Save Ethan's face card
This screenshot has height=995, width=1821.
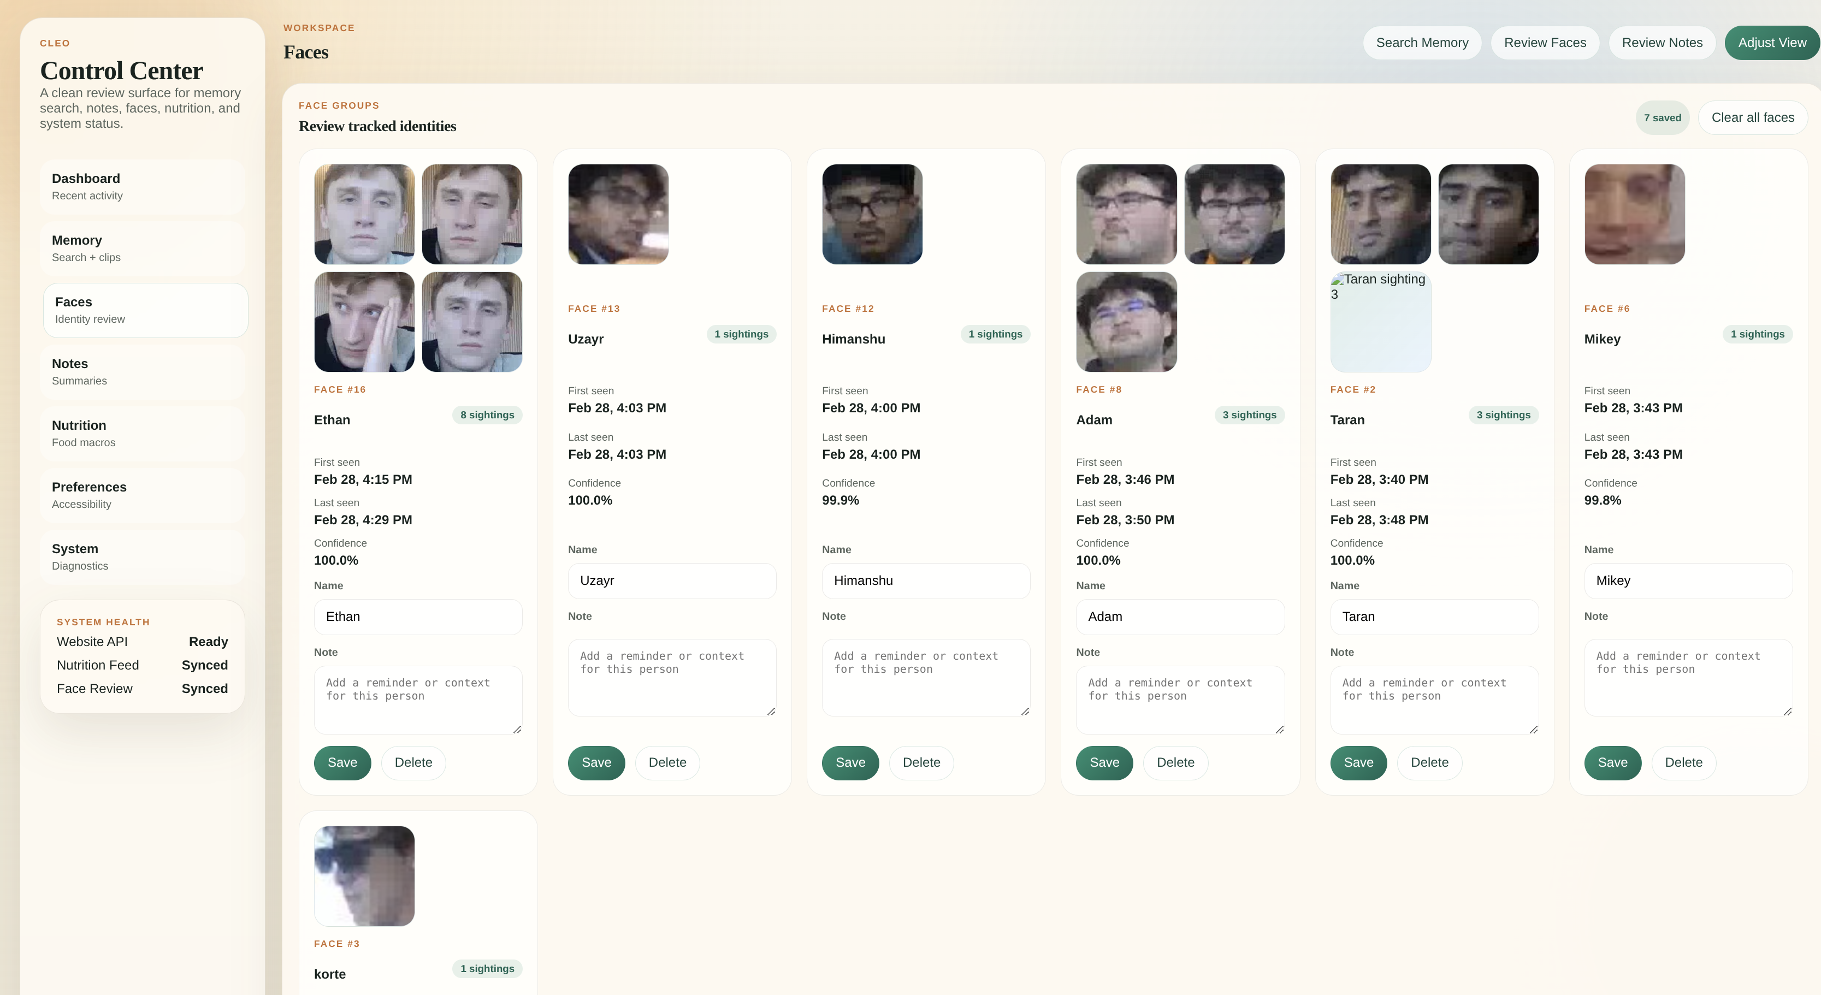tap(342, 762)
